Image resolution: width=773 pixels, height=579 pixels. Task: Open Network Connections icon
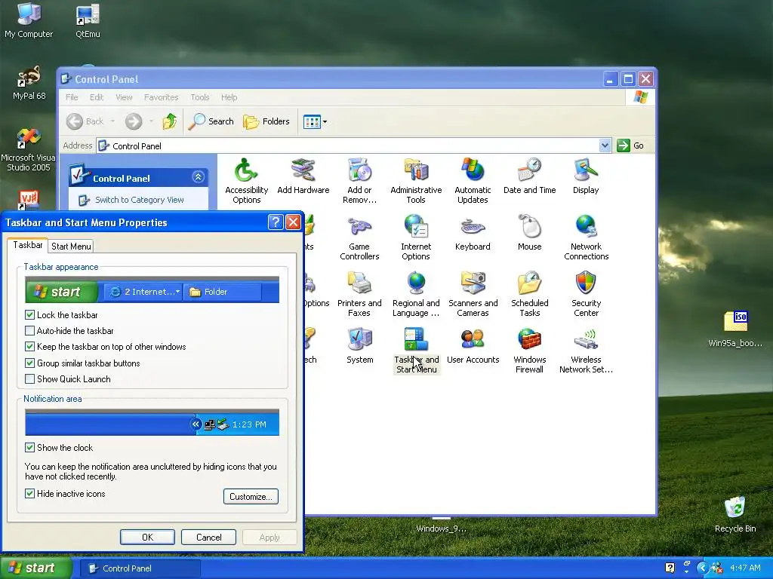(x=586, y=237)
